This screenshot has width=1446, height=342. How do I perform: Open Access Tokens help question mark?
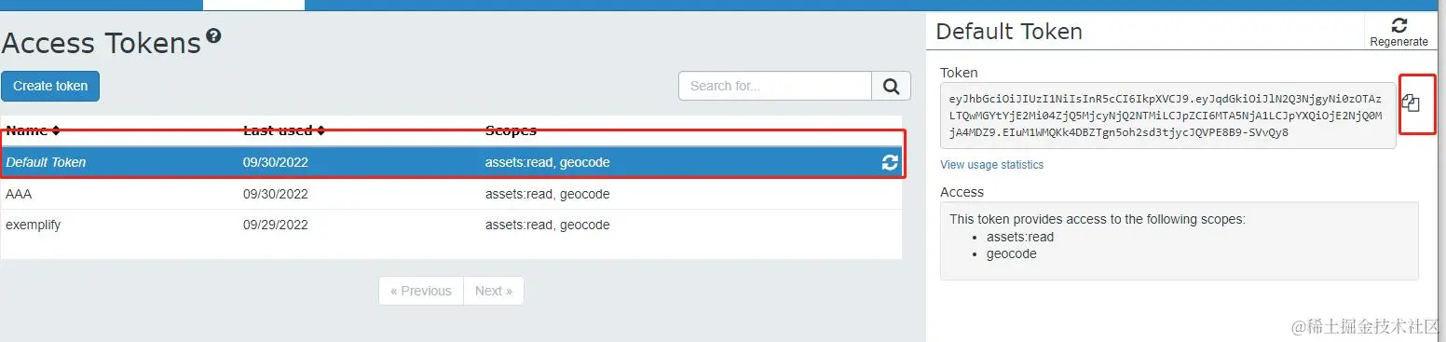point(214,36)
